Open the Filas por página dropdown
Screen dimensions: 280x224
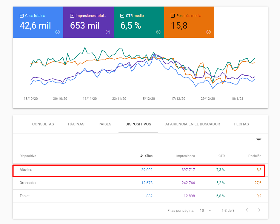coord(205,210)
